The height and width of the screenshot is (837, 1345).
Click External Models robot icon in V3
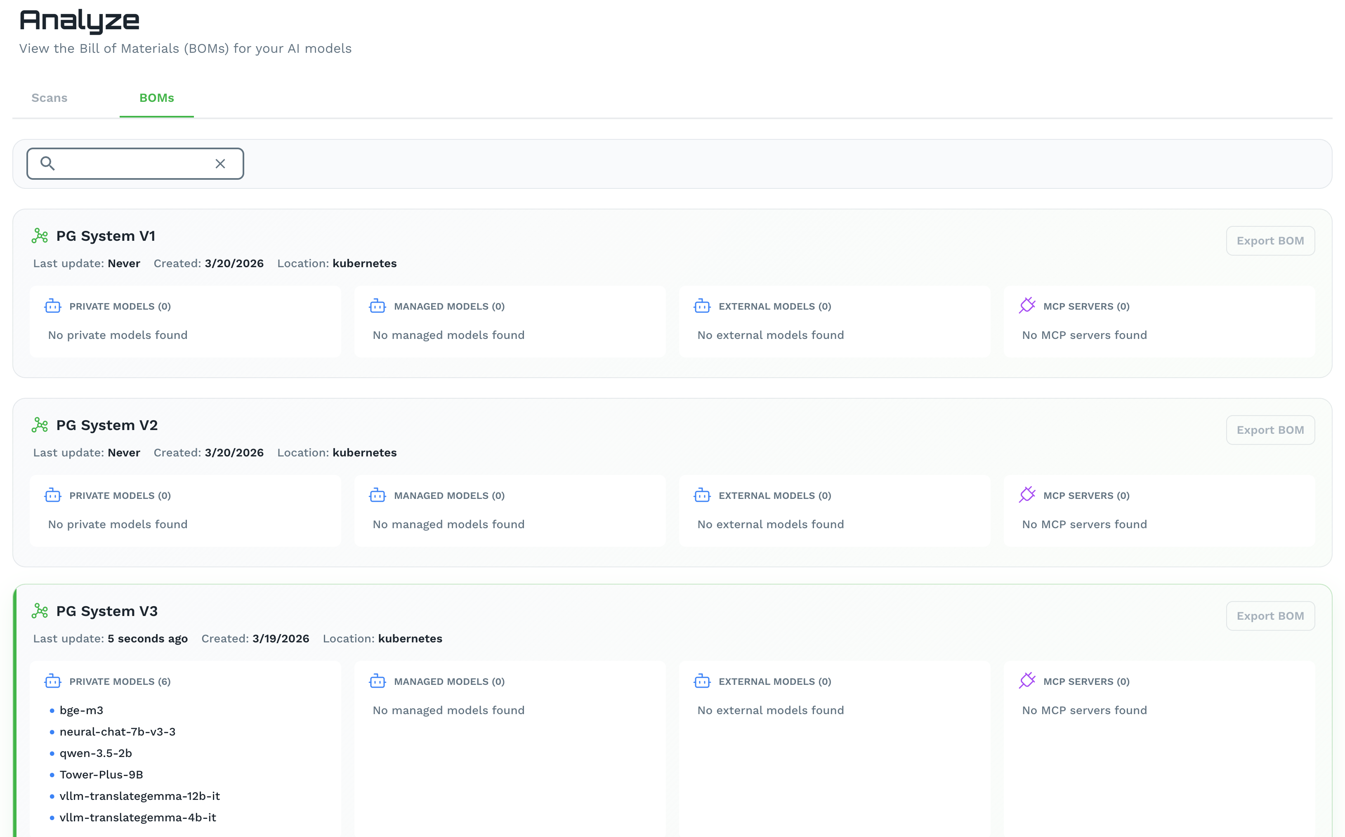[x=702, y=682]
